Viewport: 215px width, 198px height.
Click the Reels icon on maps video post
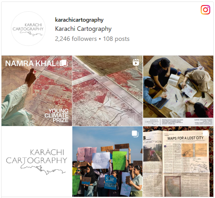(136, 63)
